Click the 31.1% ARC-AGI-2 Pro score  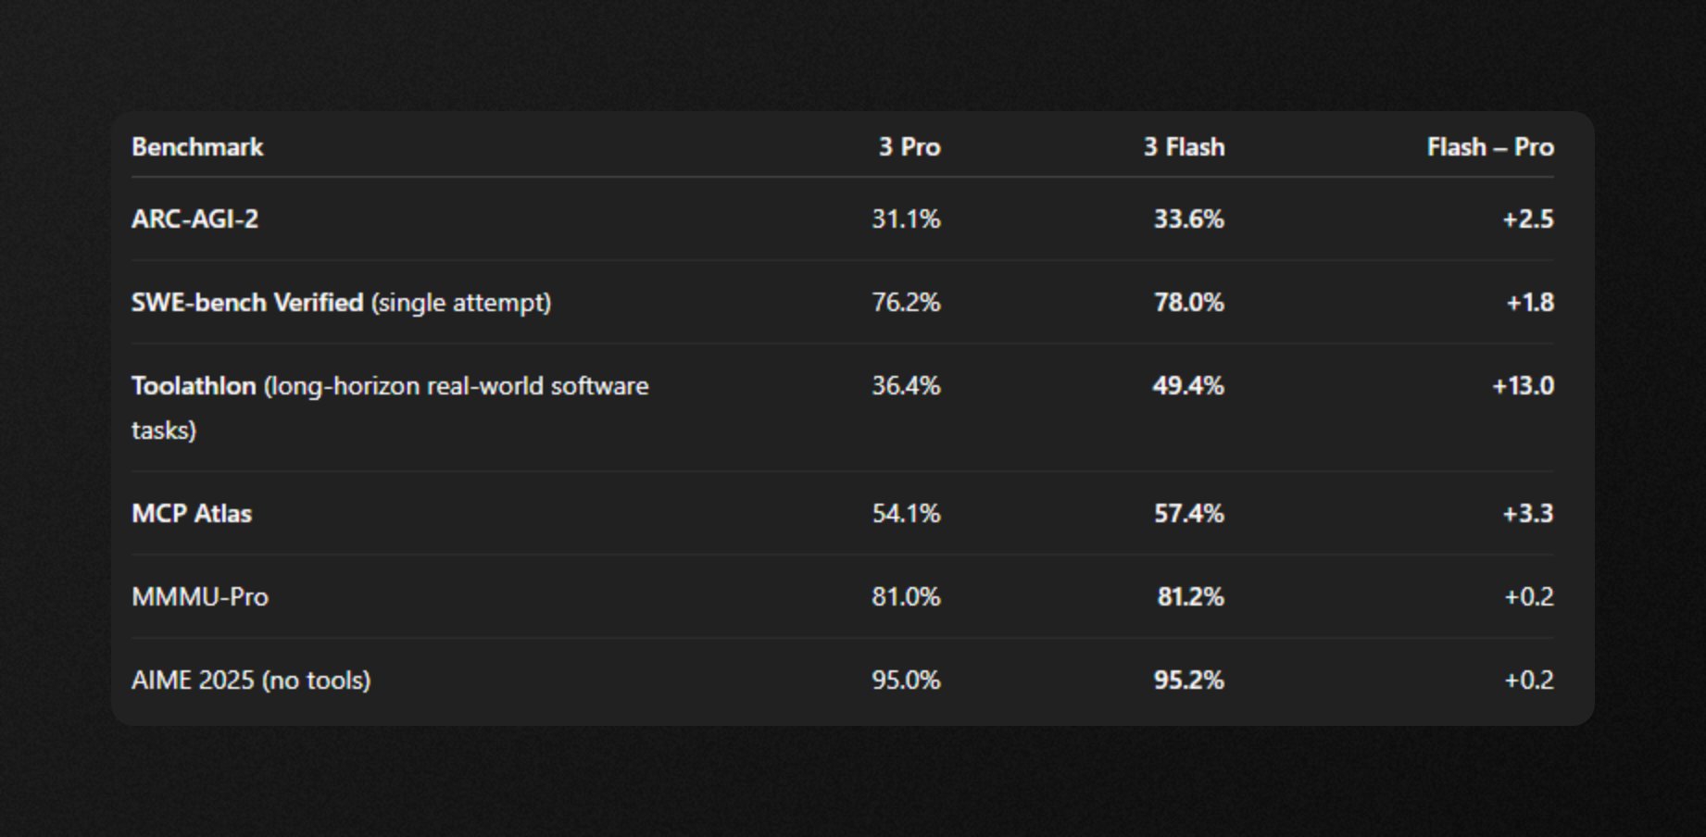905,219
